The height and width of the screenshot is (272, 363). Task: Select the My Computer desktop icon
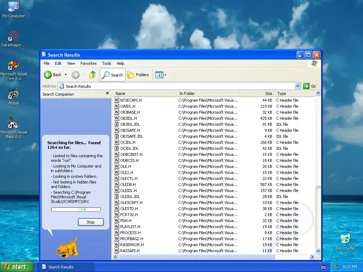point(13,9)
